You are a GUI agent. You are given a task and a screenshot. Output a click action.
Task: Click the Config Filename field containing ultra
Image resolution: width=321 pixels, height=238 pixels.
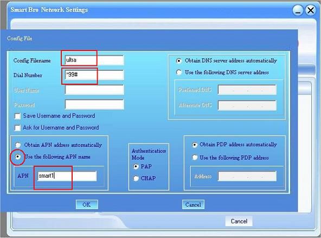[x=94, y=60]
